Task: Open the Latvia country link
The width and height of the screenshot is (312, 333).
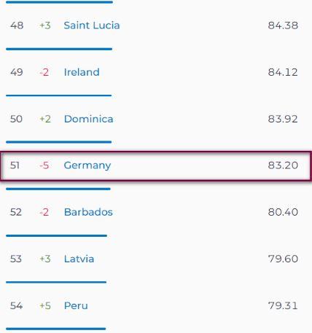Action: pos(79,259)
